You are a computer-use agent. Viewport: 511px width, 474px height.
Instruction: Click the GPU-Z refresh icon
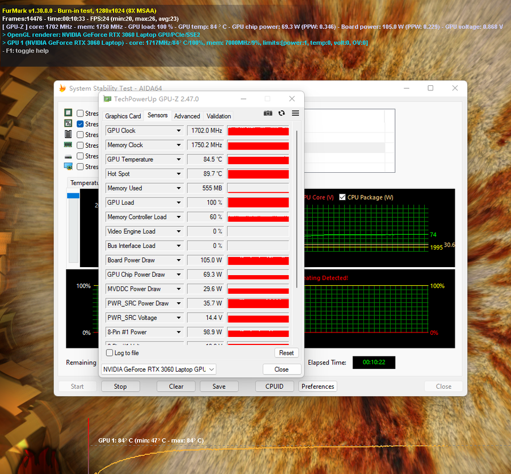point(282,114)
